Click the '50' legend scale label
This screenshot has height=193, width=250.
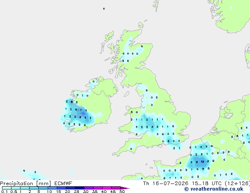pyautogui.click(x=122, y=191)
